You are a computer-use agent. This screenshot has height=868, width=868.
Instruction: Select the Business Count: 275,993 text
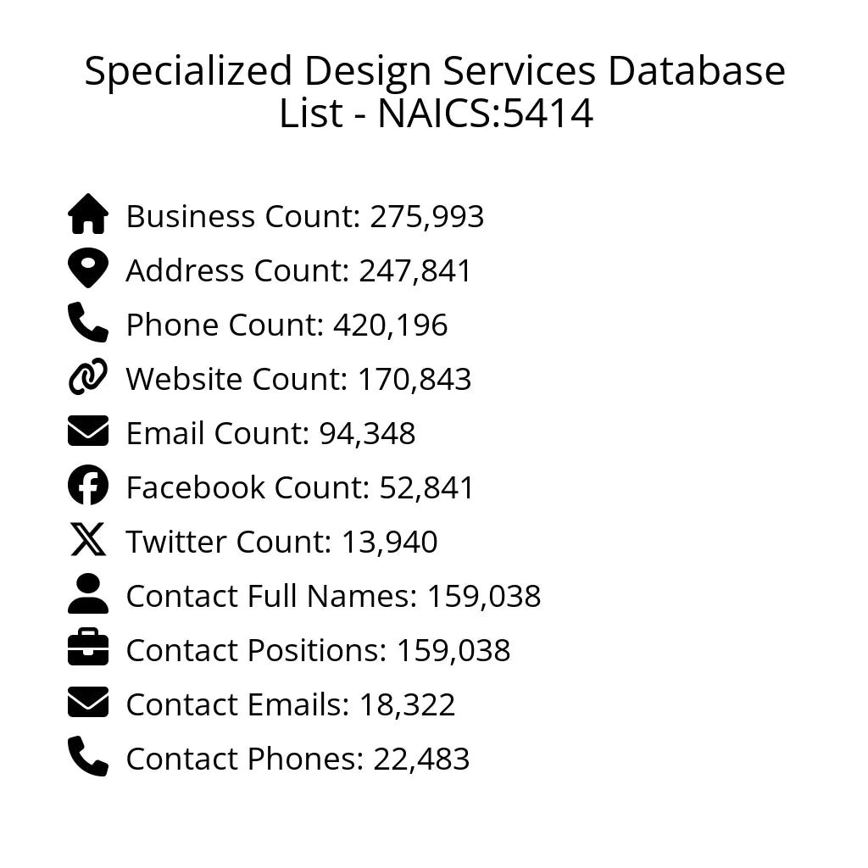coord(305,217)
